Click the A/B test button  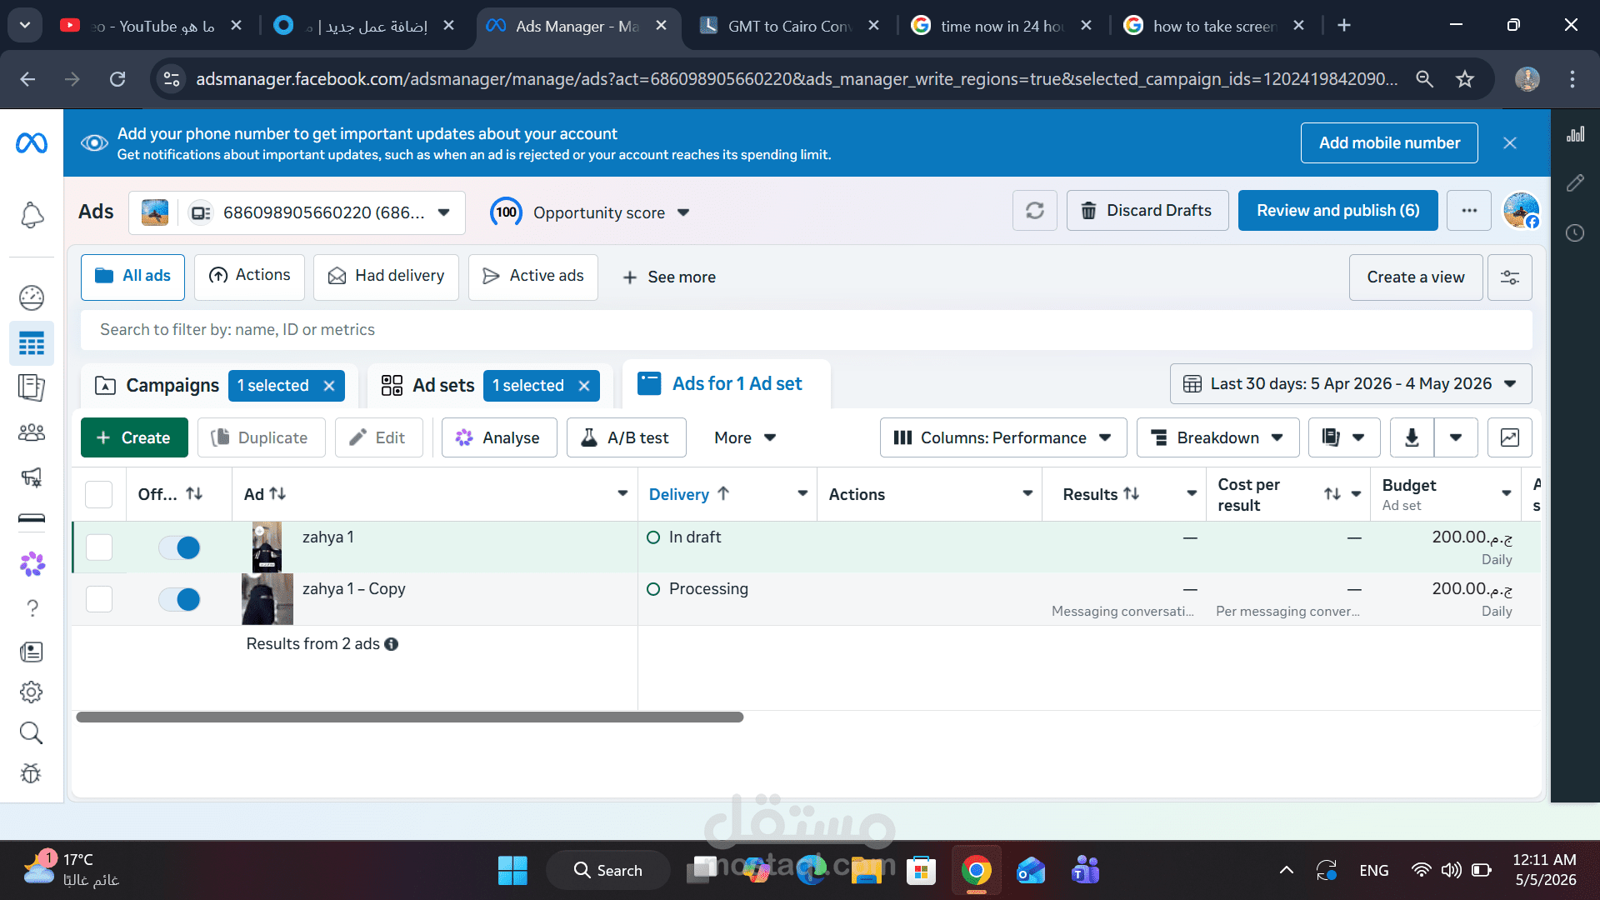pos(626,437)
